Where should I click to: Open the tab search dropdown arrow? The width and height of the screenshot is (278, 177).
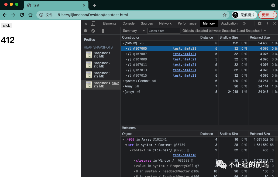273,5
